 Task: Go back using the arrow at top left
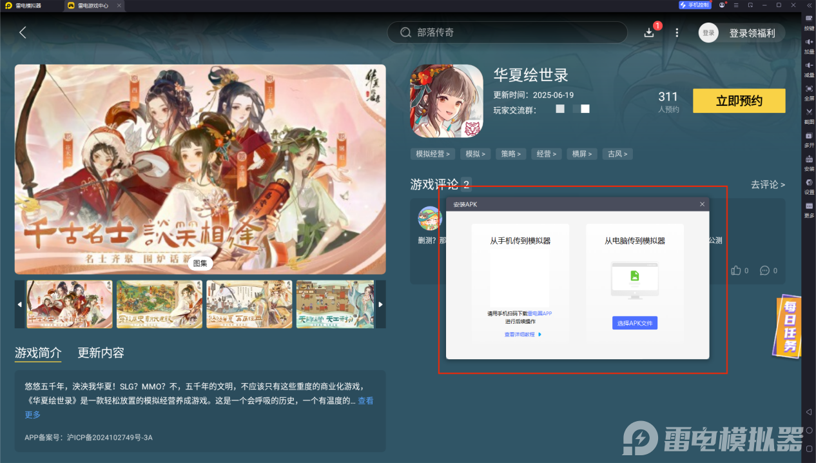23,32
